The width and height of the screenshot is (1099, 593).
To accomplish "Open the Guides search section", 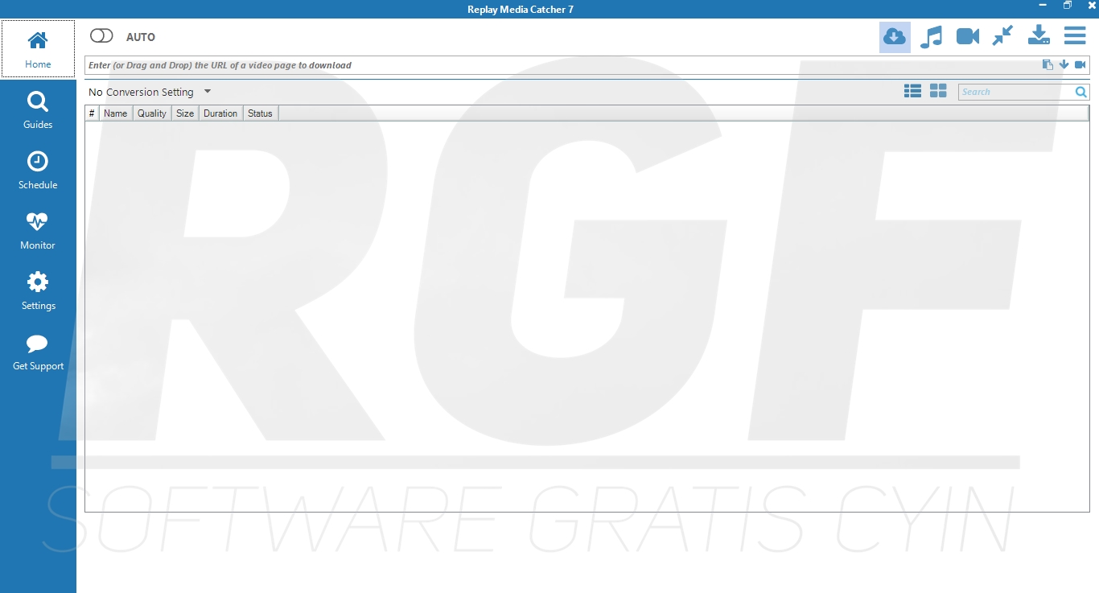I will (38, 110).
